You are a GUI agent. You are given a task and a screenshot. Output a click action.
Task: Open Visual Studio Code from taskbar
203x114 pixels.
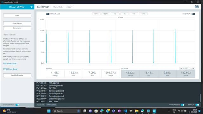pos(125,111)
